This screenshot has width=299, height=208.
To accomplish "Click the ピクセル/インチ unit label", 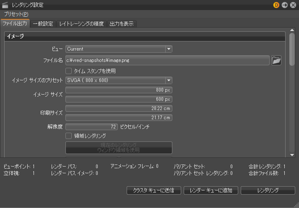I will point(135,127).
